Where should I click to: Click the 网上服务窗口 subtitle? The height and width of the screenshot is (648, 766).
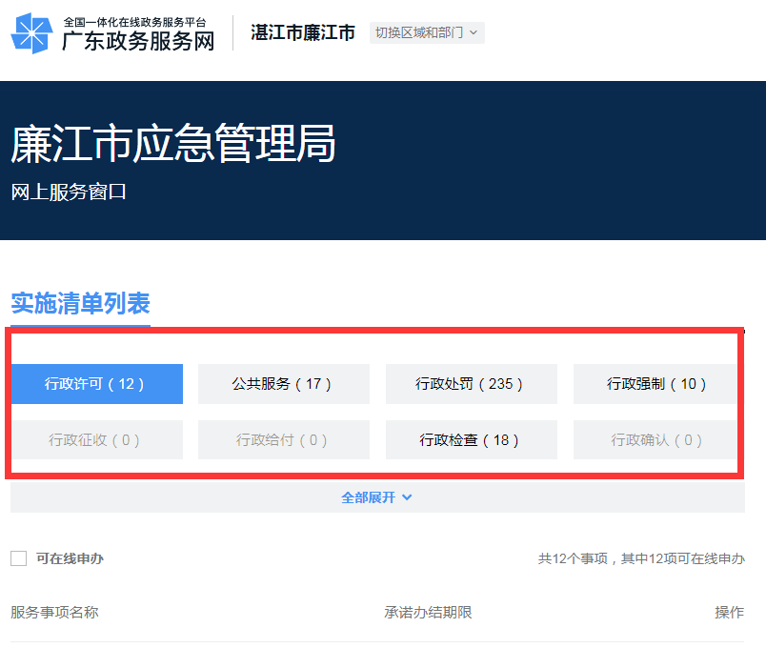69,192
